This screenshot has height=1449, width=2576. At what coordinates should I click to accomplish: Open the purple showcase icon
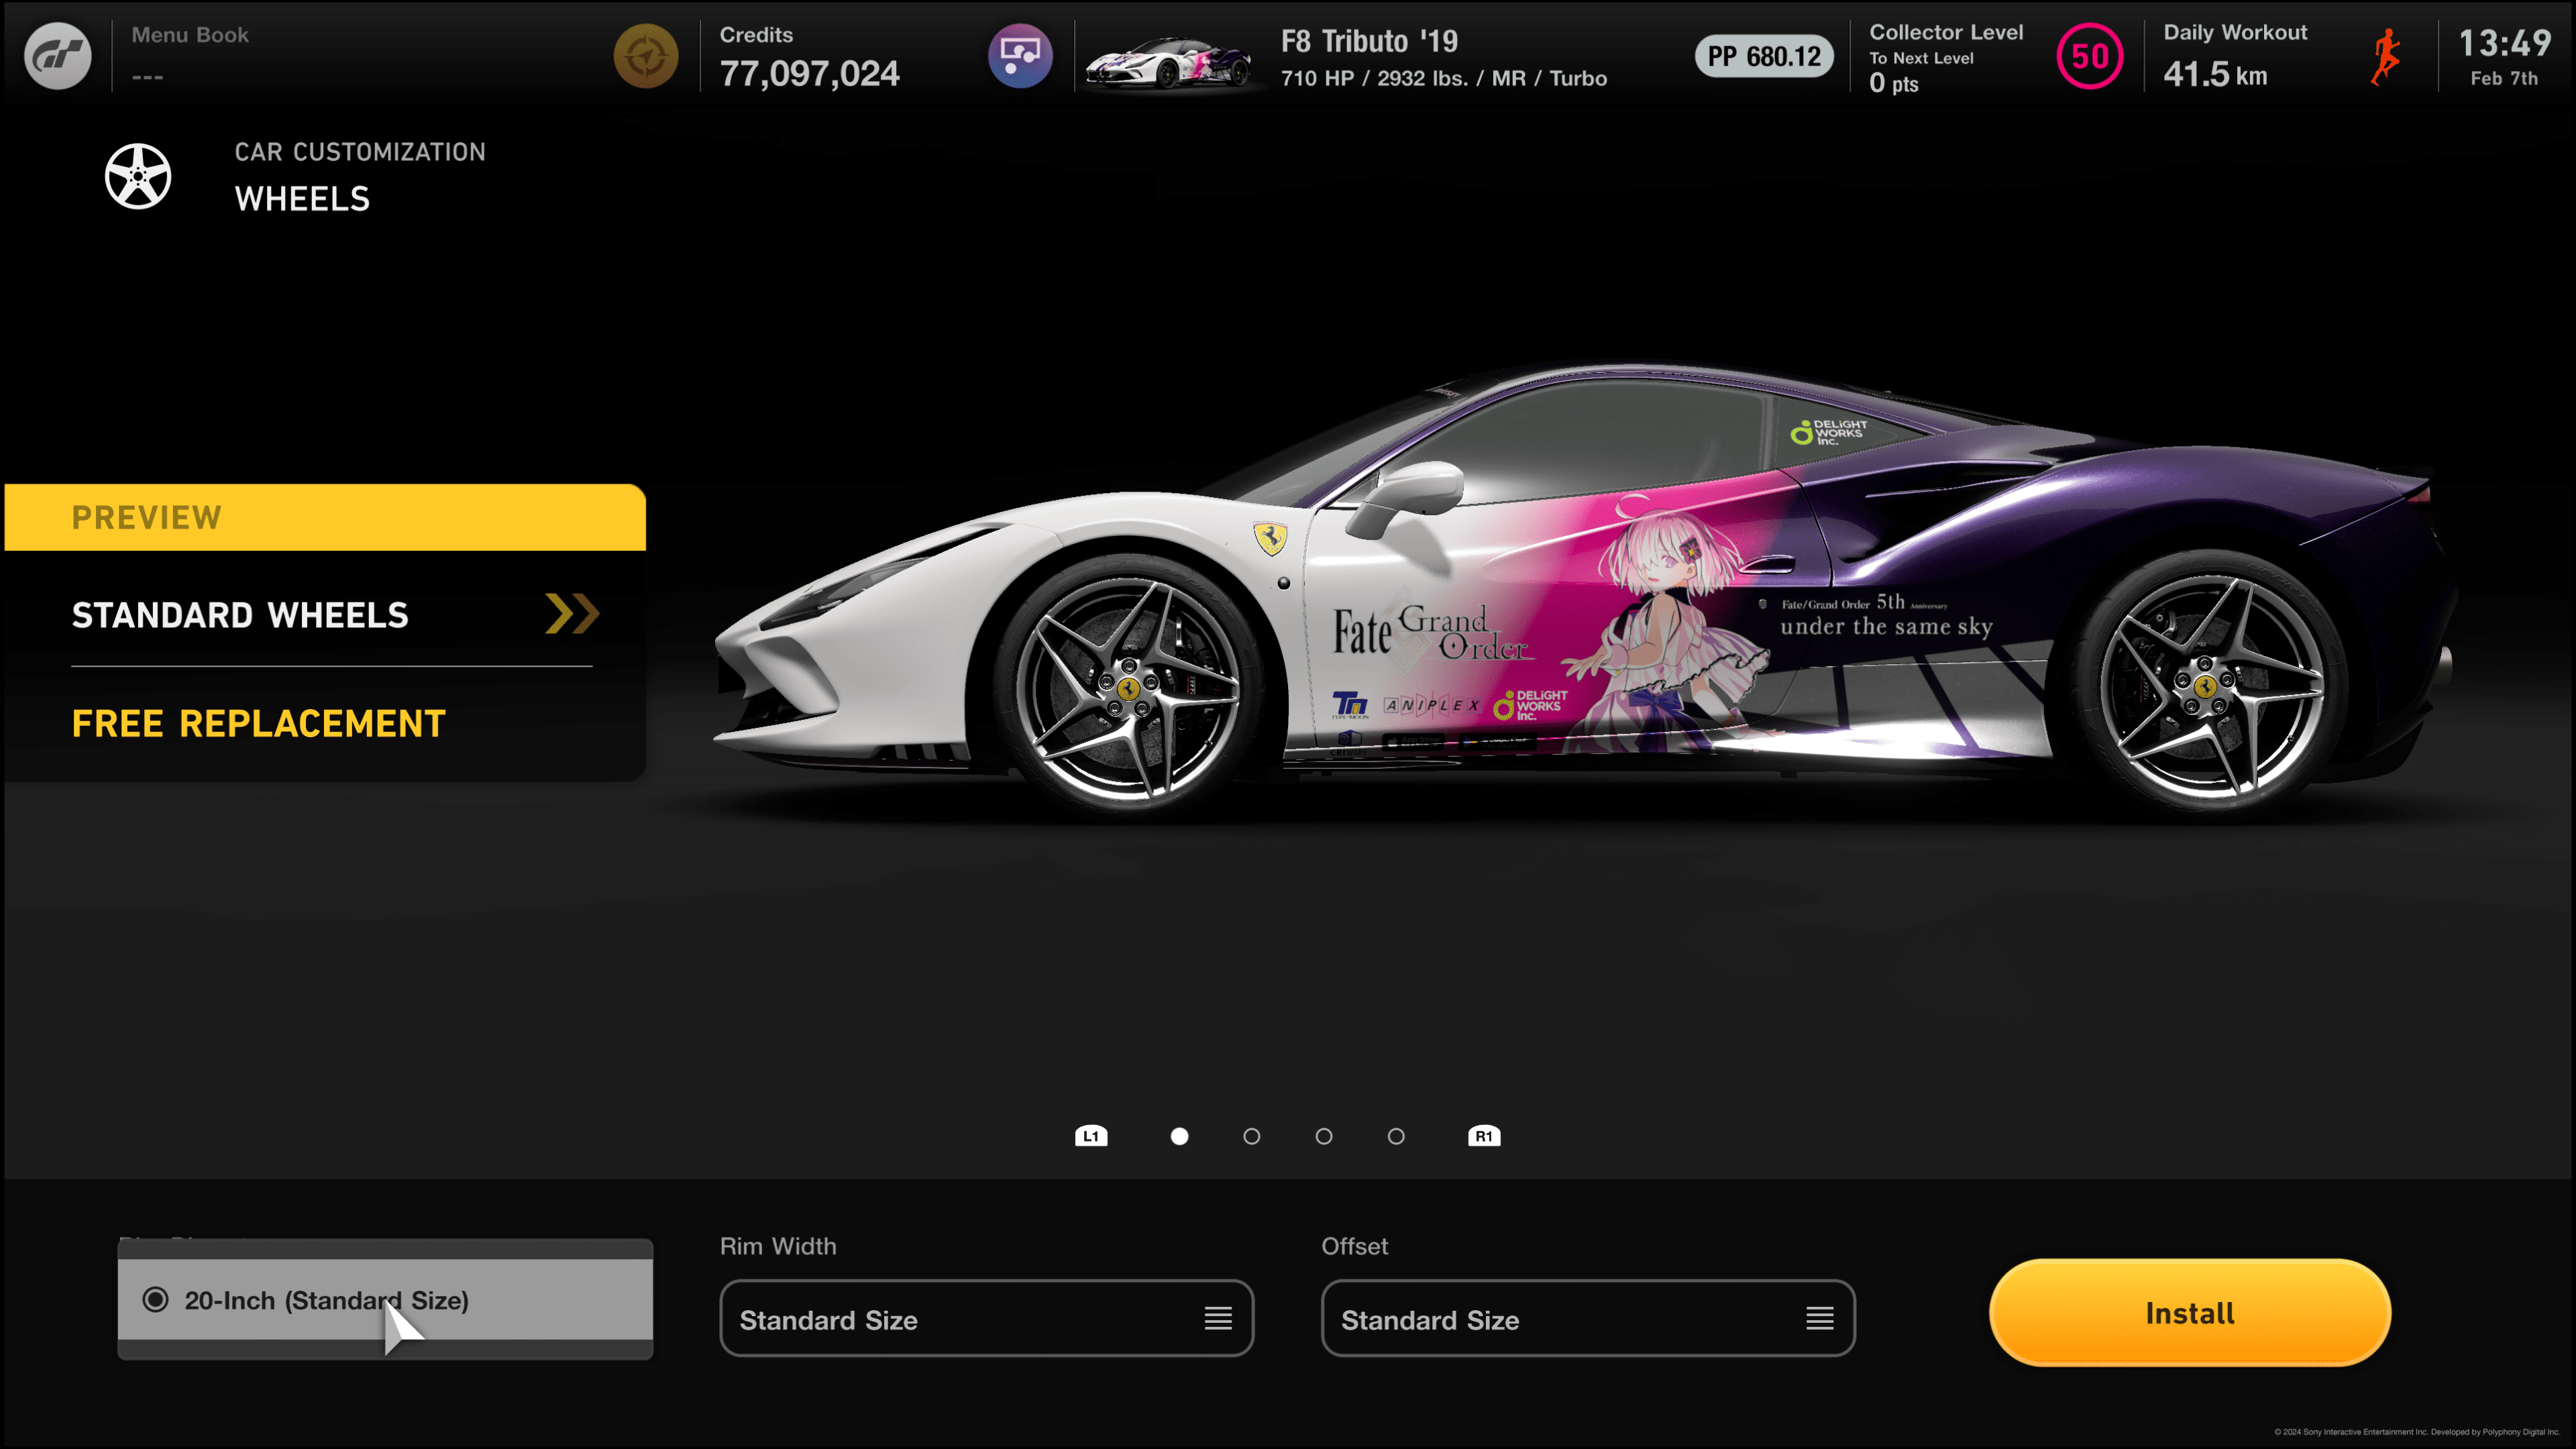click(1020, 56)
